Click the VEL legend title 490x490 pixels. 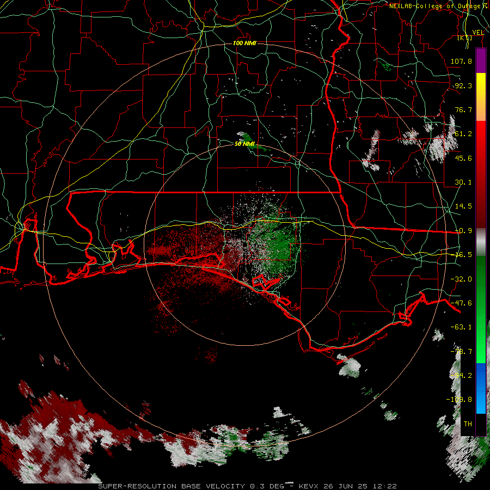pos(478,33)
